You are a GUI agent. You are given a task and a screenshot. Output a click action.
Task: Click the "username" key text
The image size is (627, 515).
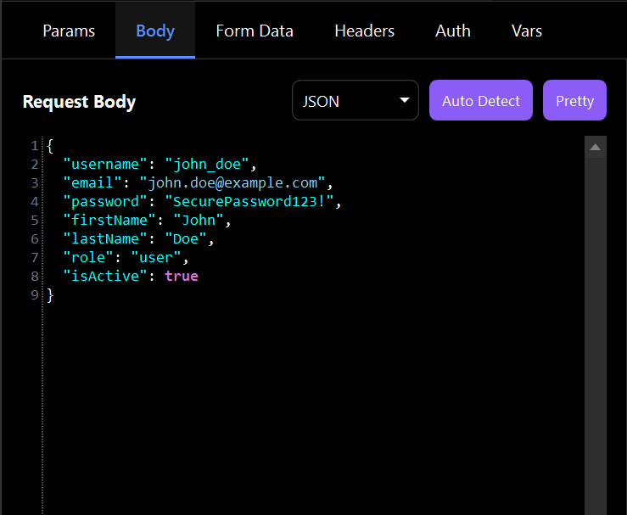click(x=105, y=164)
